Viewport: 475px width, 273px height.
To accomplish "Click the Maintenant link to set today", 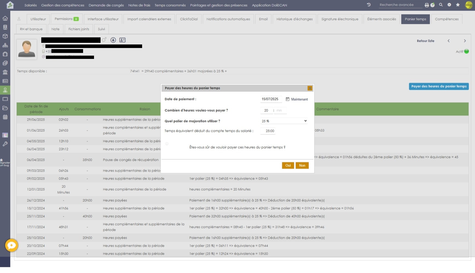I will (299, 99).
